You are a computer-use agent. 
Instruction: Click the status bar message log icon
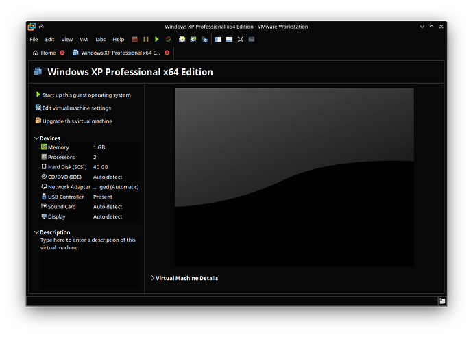coord(442,301)
